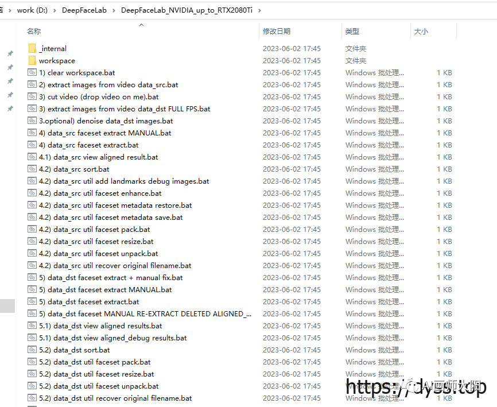The height and width of the screenshot is (407, 497).
Task: Go to 'work (D:)' in the address bar
Action: (32, 10)
